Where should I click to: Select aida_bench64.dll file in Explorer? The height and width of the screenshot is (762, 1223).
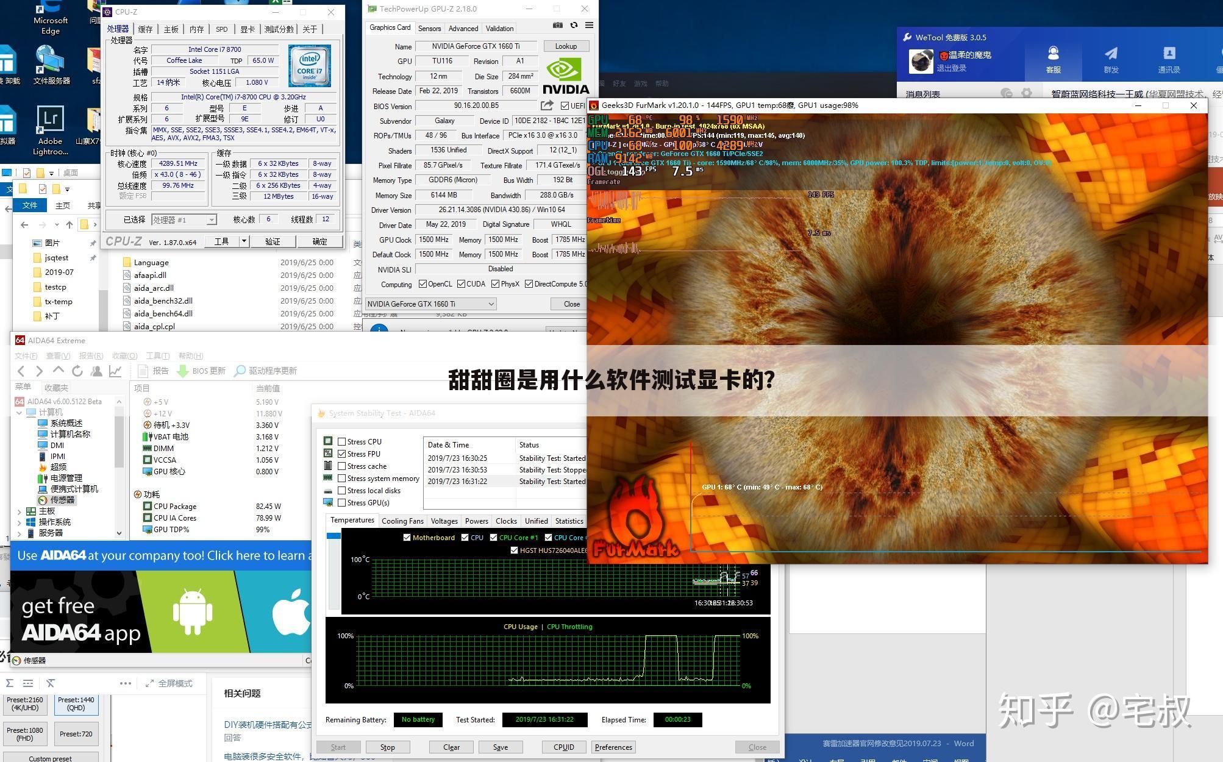point(163,313)
